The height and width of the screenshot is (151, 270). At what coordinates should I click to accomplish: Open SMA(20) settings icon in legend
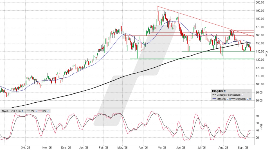pos(230,99)
